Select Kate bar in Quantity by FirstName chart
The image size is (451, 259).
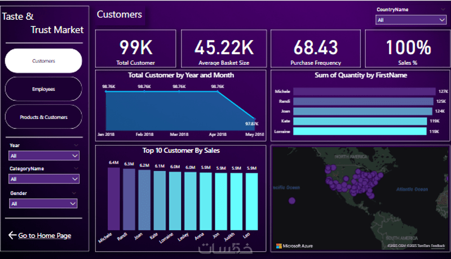(x=360, y=121)
